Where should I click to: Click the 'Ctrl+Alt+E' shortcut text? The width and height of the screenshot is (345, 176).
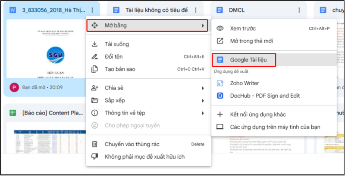click(194, 57)
